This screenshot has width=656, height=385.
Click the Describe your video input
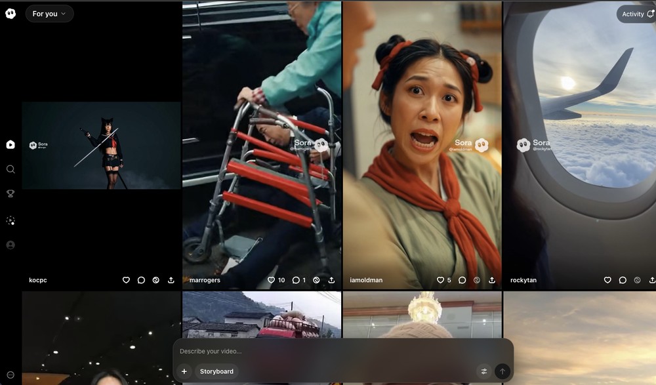point(343,351)
